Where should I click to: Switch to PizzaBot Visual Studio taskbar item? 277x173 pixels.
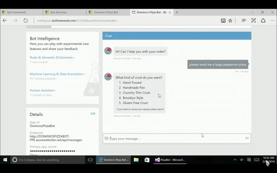(170, 160)
